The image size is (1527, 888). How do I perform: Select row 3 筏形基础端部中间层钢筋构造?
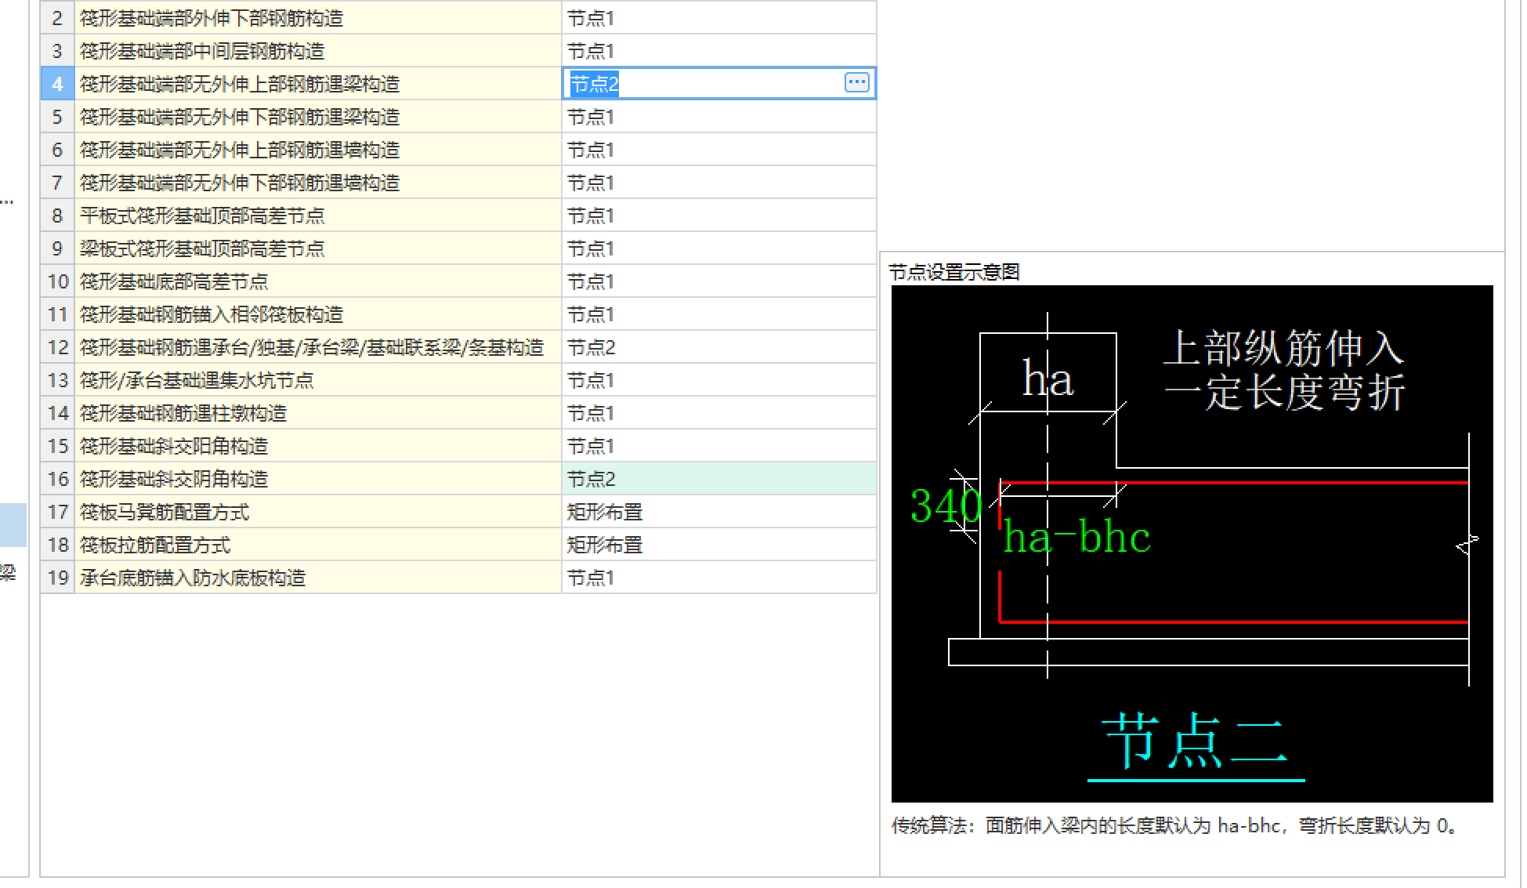click(x=318, y=50)
